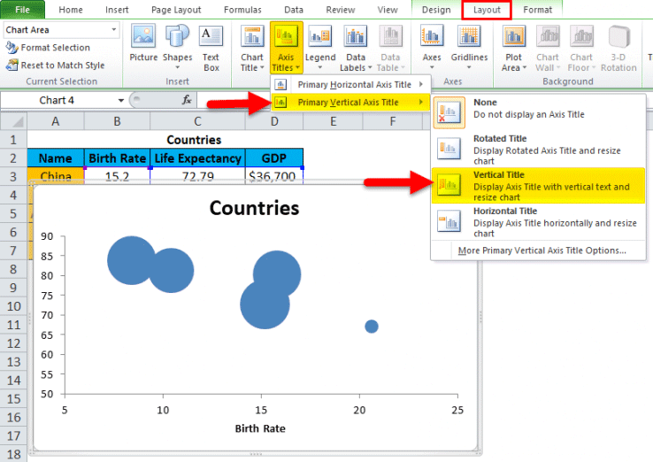This screenshot has width=653, height=462.
Task: Switch to the Formulas tab
Action: 242,10
